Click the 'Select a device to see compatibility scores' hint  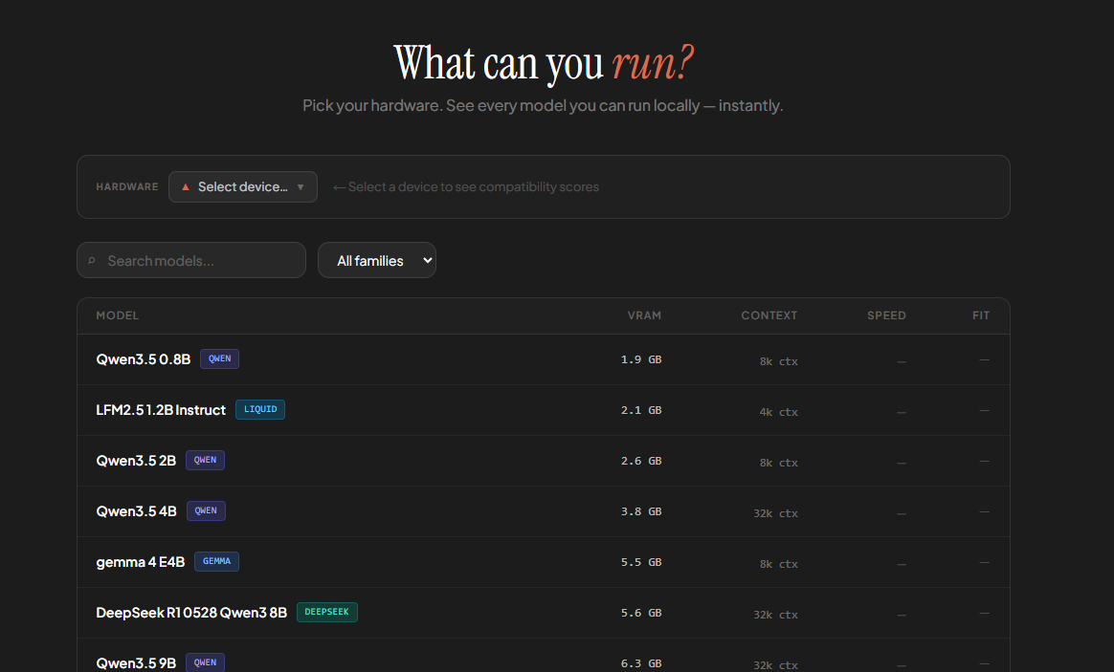[x=466, y=186]
